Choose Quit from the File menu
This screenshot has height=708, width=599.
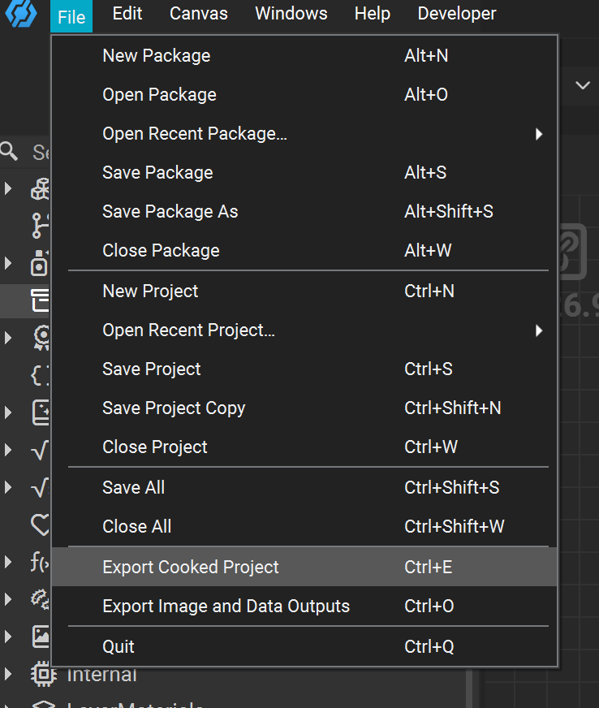(119, 647)
